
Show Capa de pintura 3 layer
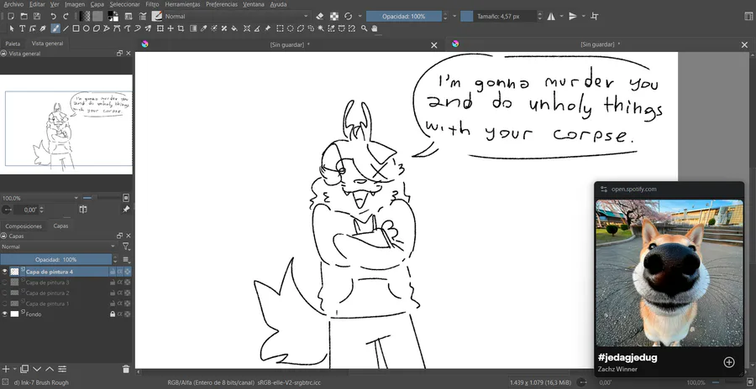[x=4, y=283]
